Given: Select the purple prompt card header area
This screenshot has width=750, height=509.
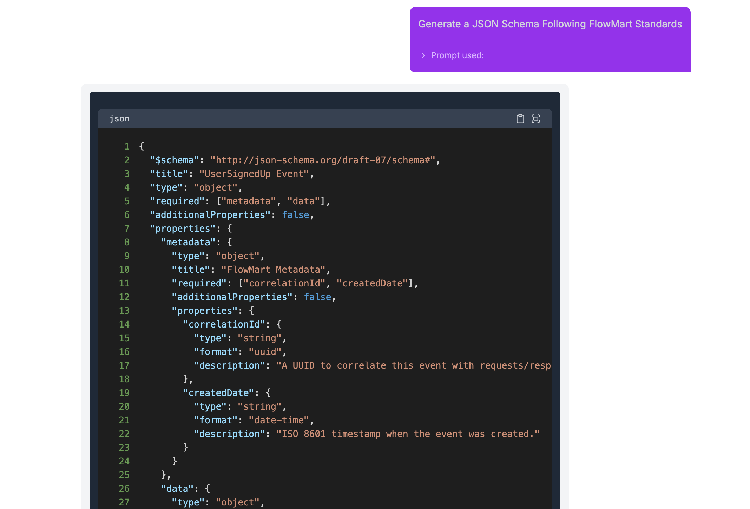Looking at the screenshot, I should [550, 24].
